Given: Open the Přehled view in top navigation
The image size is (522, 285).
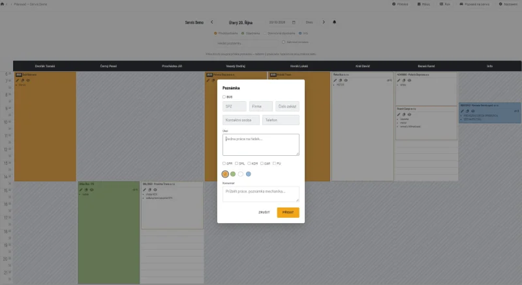Looking at the screenshot, I should click(x=400, y=4).
